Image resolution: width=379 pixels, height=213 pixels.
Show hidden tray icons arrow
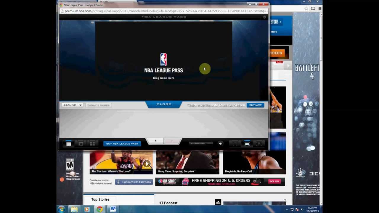(x=287, y=209)
